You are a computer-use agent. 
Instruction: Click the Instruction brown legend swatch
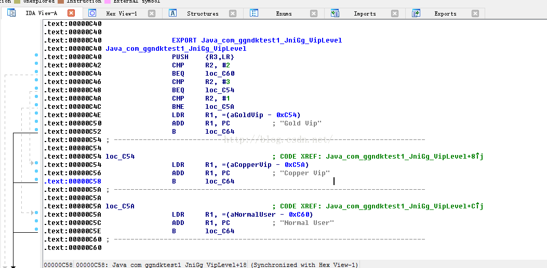61,2
